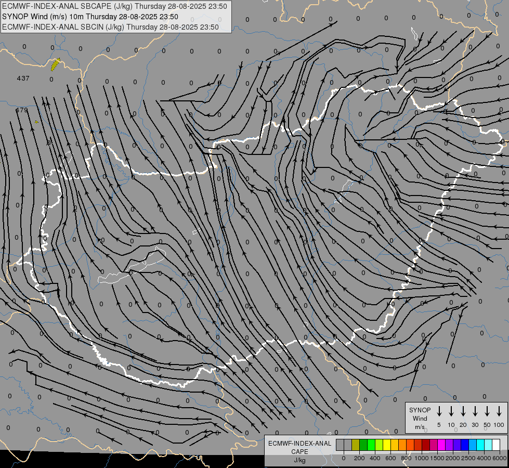Click the 'ECMWF-INDEX-ANAL CAPE J/kg' legend label
509x468 pixels.
click(x=299, y=451)
